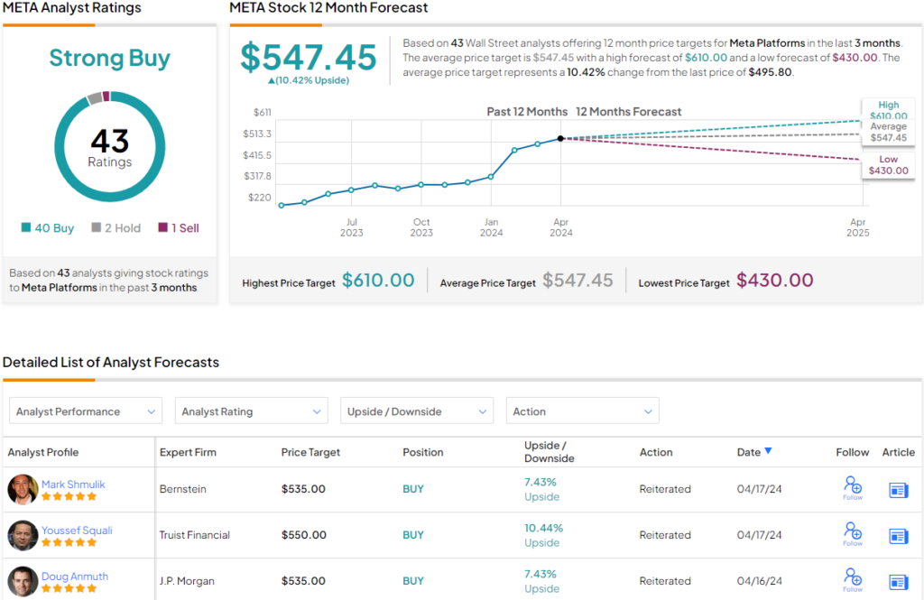Open Doug Anmuth analyst link
The height and width of the screenshot is (600, 924).
pos(75,576)
